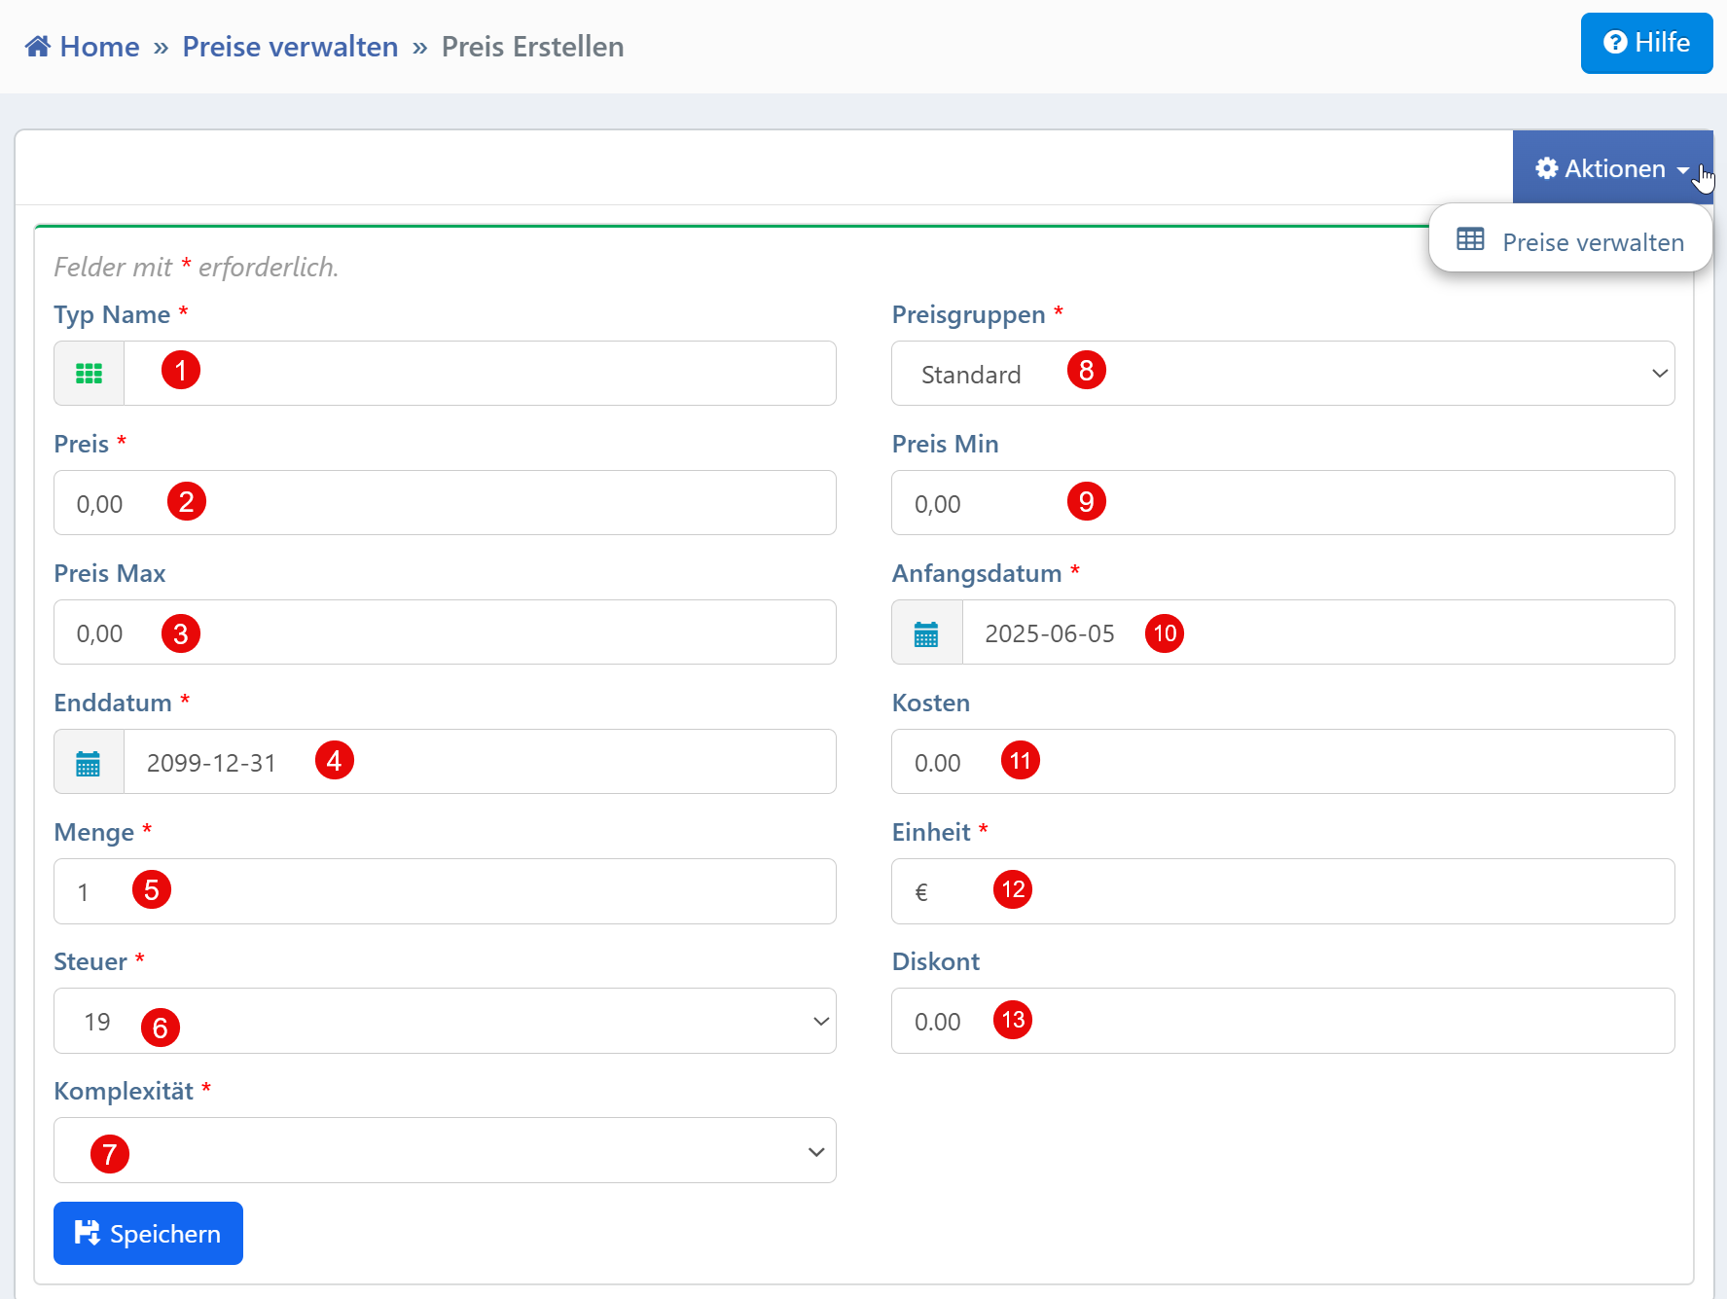Screen dimensions: 1727x1299
Task: Open the Anfangsdatum calendar icon
Action: pyautogui.click(x=926, y=633)
